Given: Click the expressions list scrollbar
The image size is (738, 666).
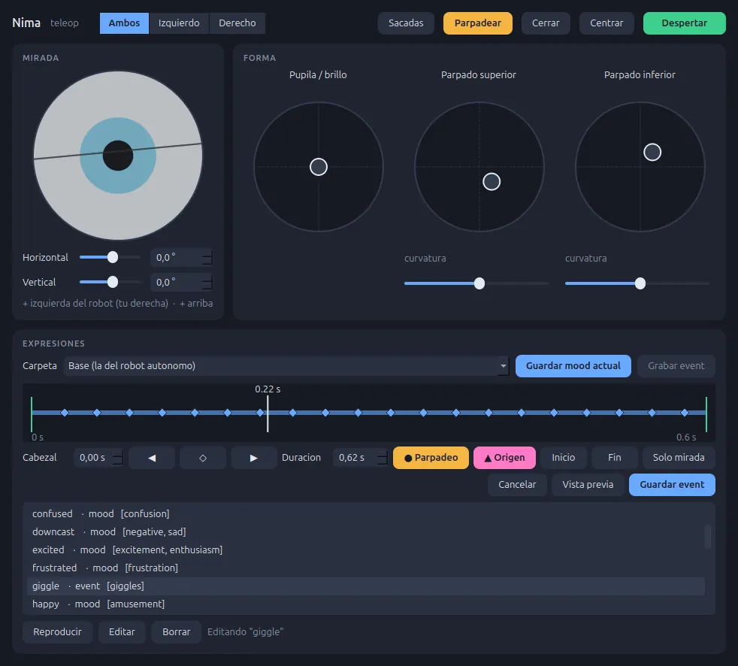Looking at the screenshot, I should coord(707,537).
